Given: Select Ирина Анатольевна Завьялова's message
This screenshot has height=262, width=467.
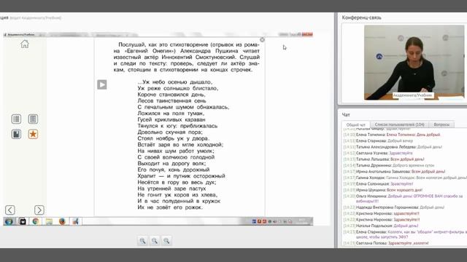Looking at the screenshot, I should pos(394,172).
